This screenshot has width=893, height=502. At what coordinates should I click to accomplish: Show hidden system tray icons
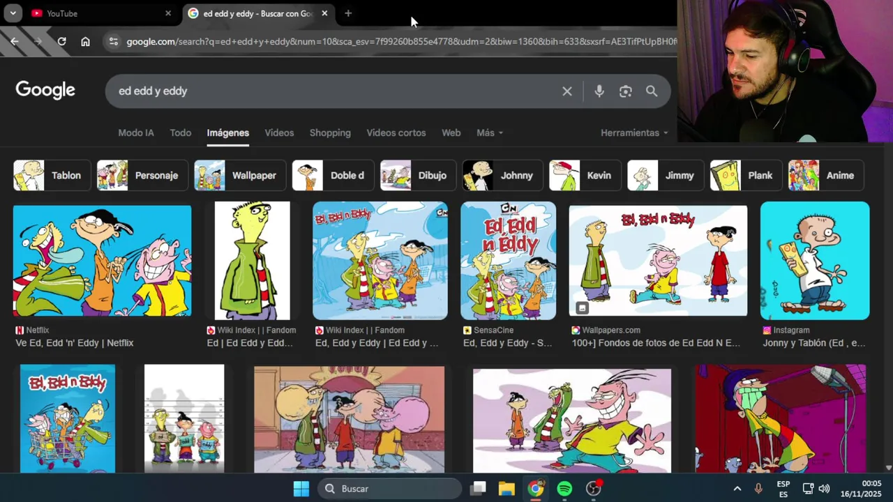pyautogui.click(x=737, y=489)
